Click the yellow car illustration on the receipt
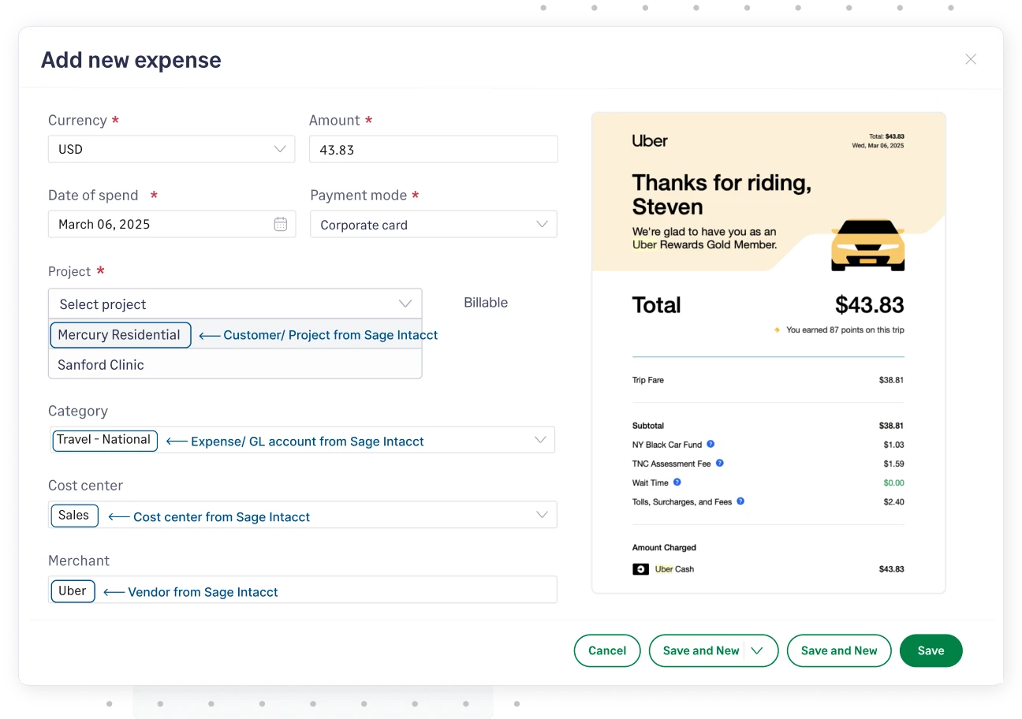 click(x=867, y=245)
